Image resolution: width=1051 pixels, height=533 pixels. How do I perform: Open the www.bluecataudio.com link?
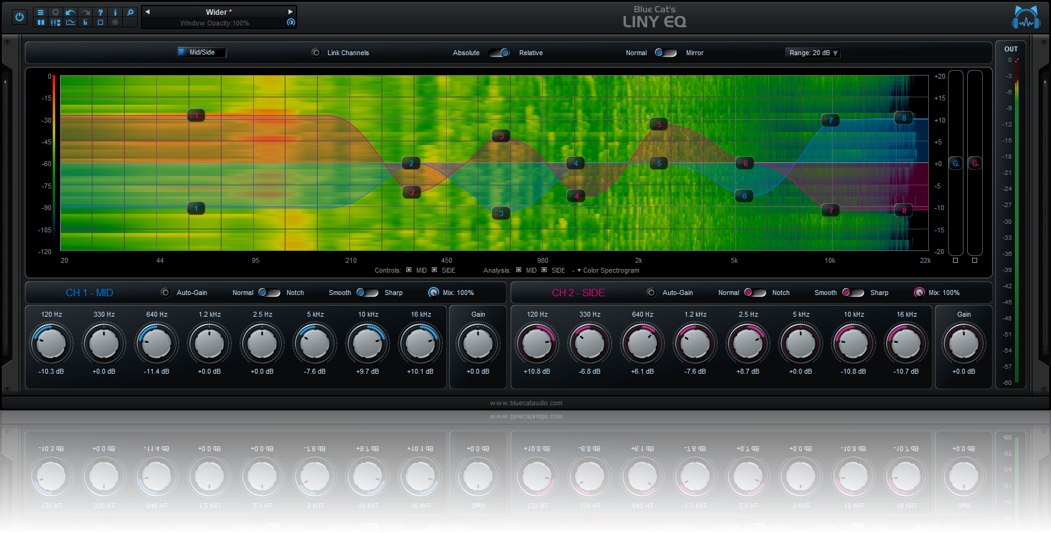[x=526, y=403]
